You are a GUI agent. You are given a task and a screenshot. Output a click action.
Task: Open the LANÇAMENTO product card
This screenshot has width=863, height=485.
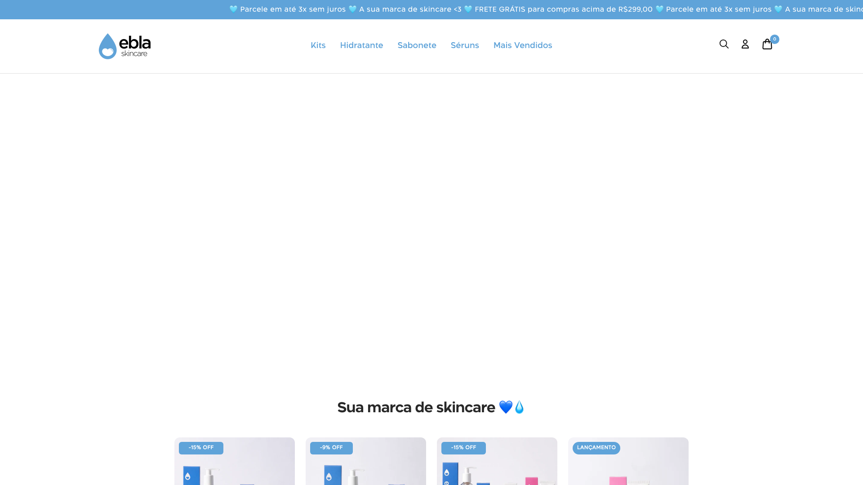pos(628,461)
